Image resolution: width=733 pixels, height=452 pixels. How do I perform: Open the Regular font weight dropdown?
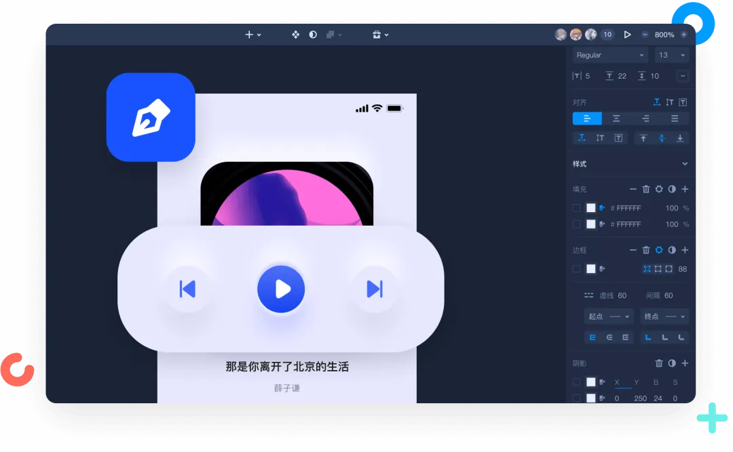pos(610,55)
